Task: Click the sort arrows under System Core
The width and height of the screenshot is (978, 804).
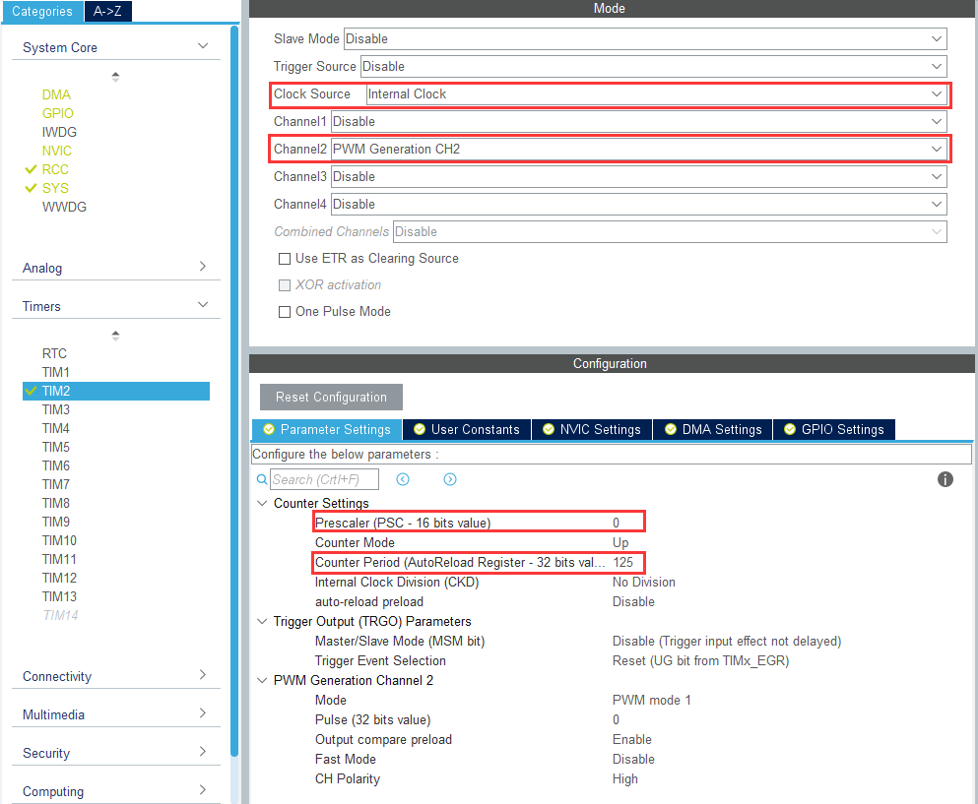Action: [x=115, y=77]
